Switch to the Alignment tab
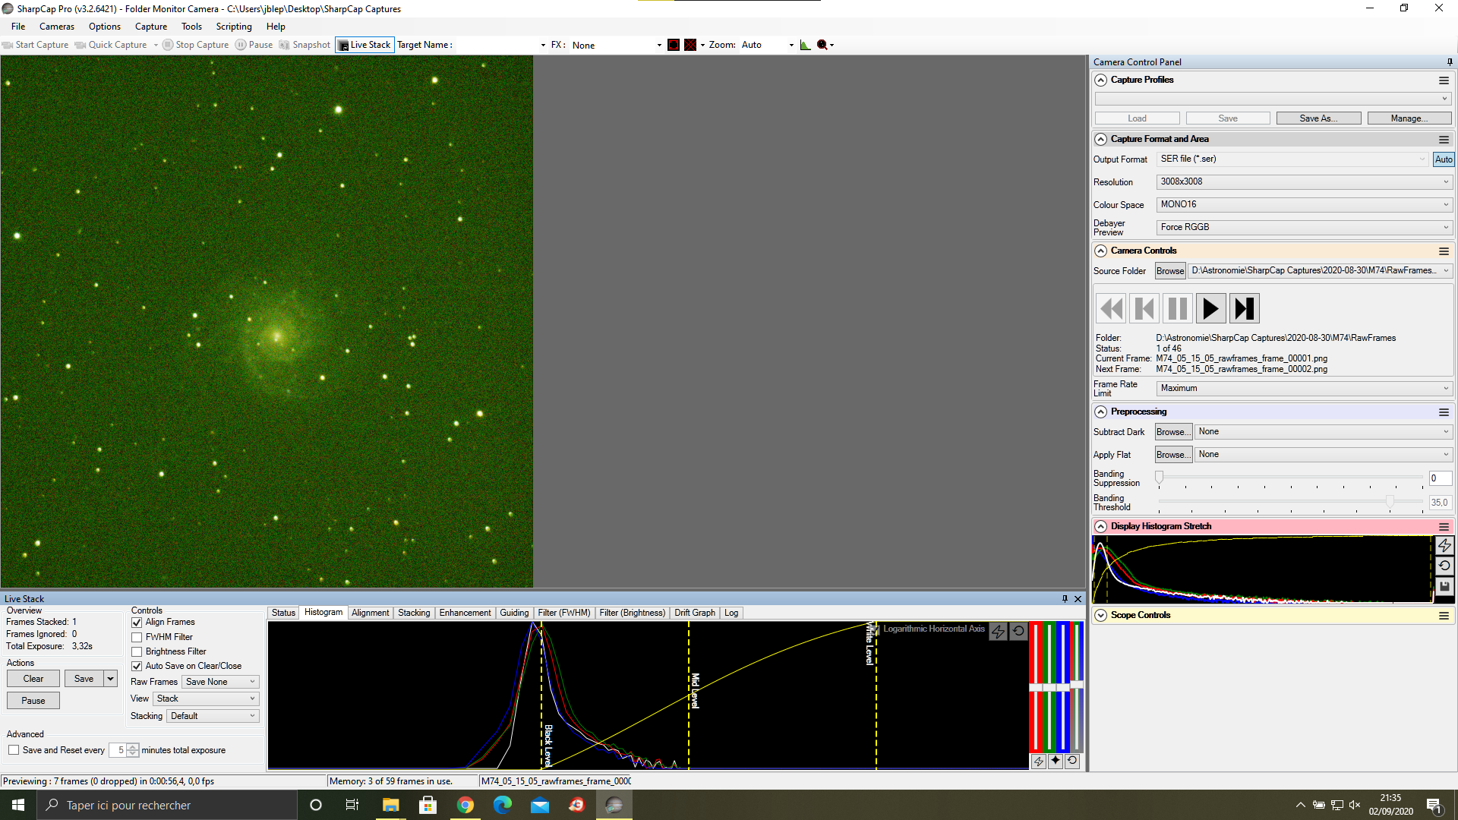1458x820 pixels. click(x=370, y=613)
